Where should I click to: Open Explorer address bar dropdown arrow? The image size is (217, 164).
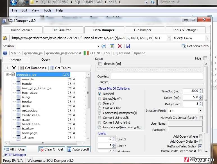146,2
